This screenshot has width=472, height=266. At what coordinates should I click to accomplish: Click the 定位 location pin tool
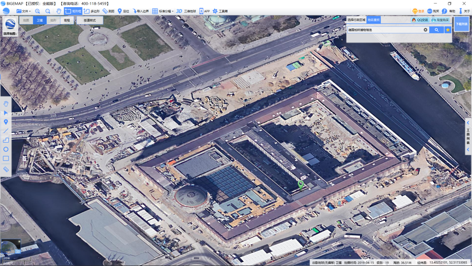pos(123,11)
